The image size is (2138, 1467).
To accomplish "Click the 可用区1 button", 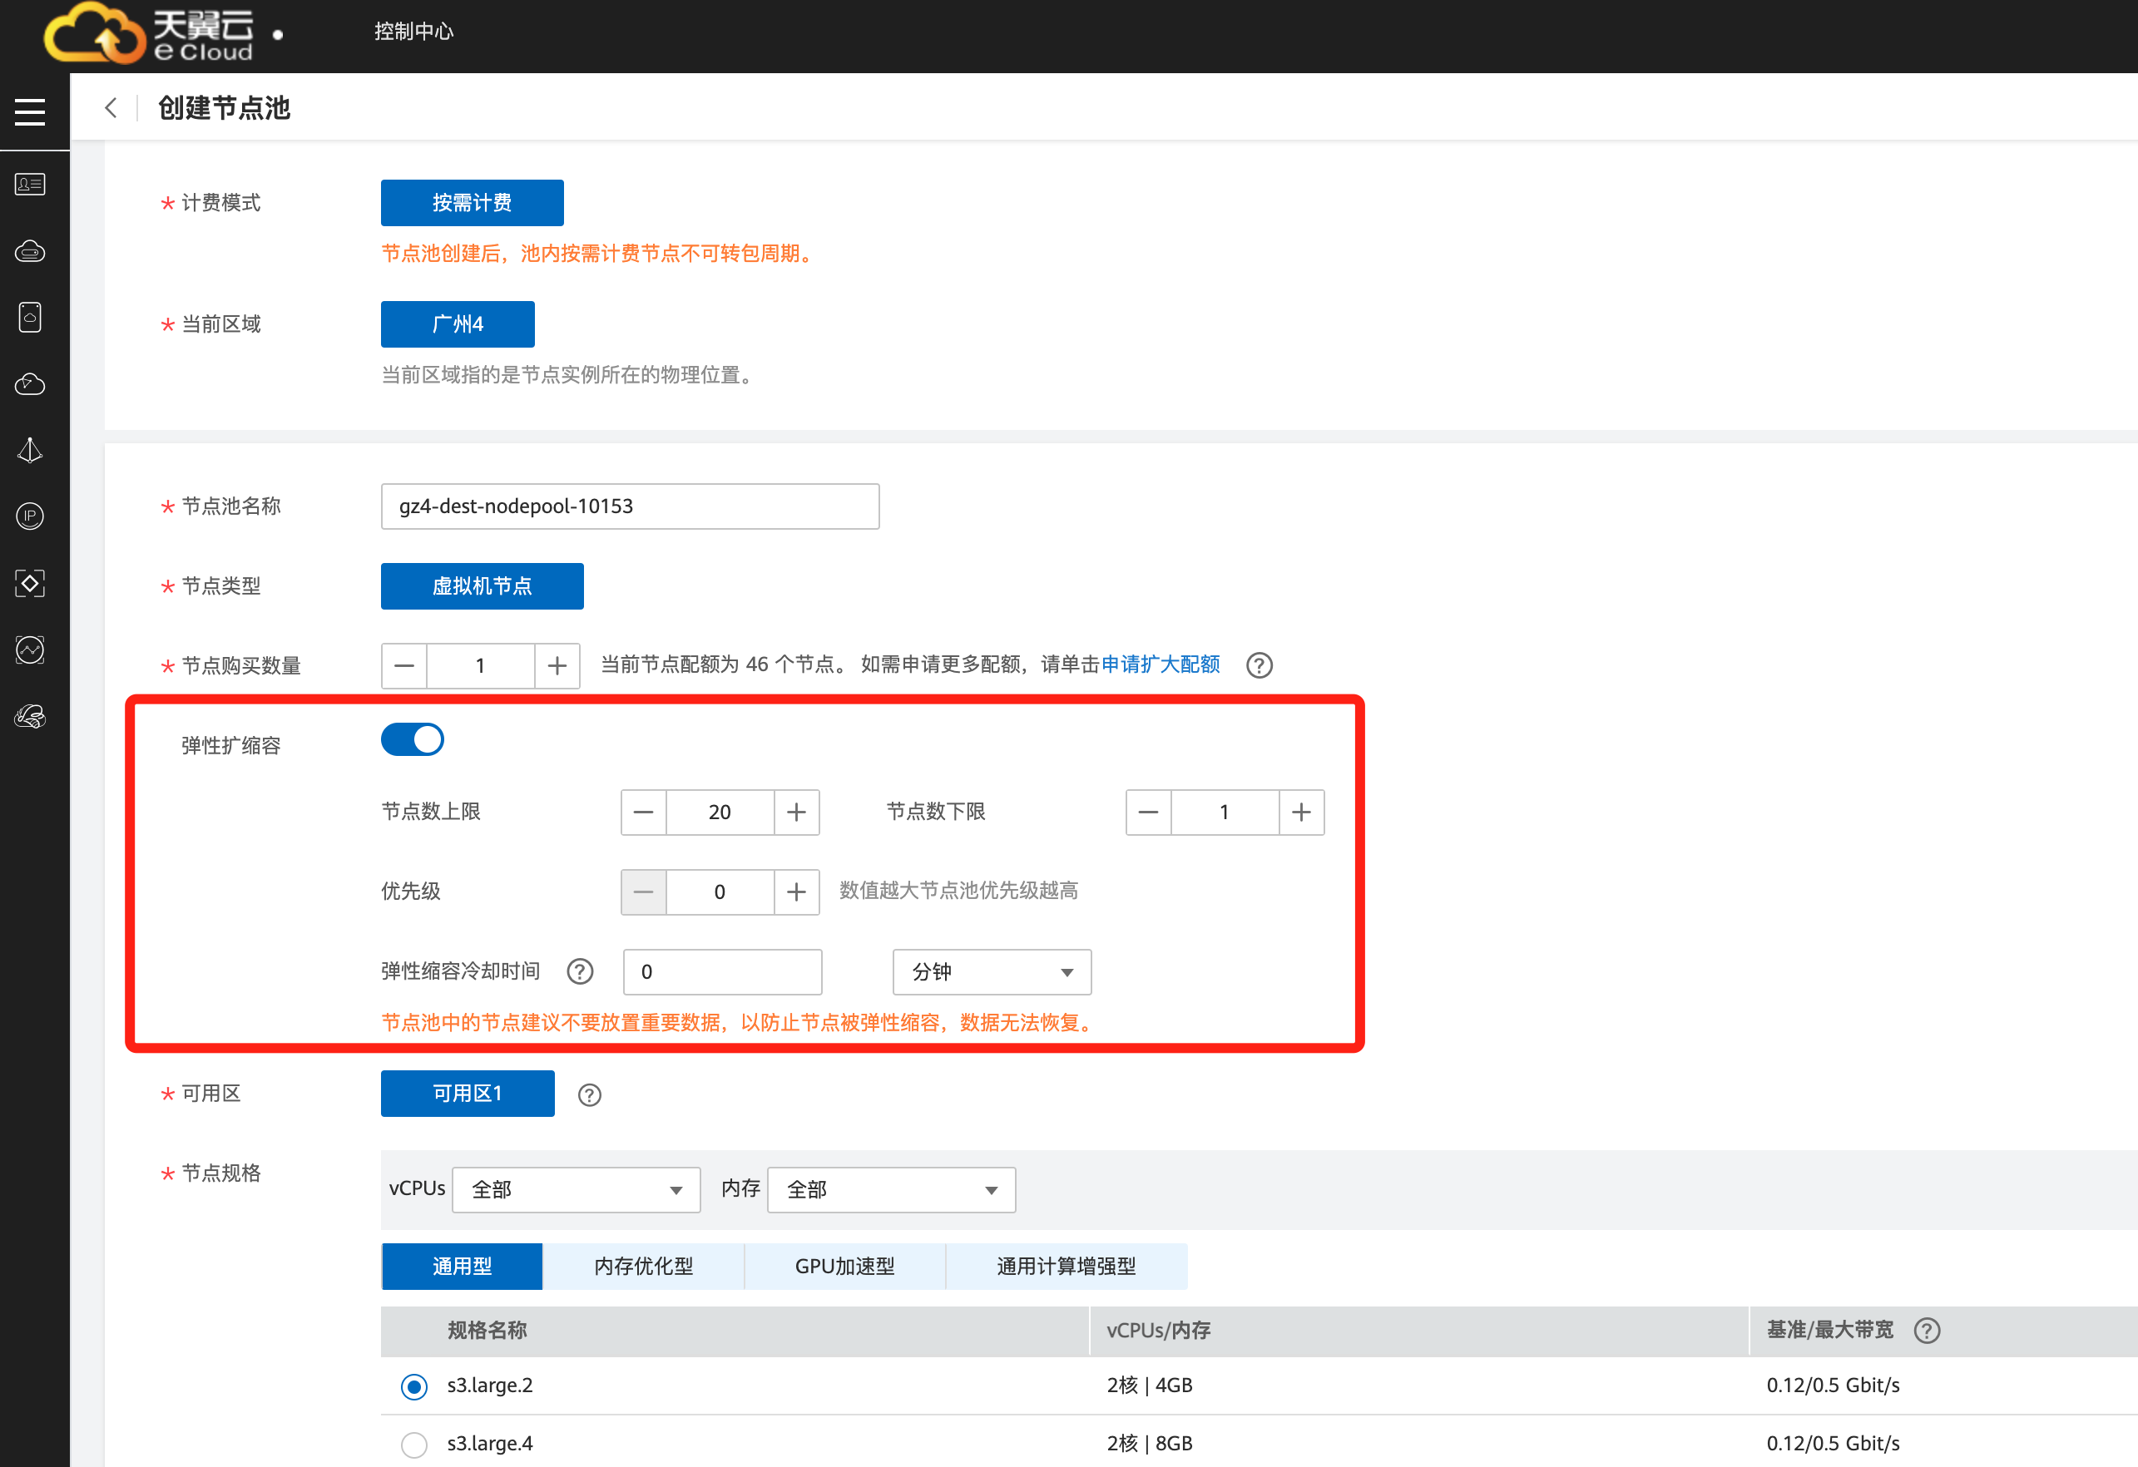I will [x=468, y=1093].
